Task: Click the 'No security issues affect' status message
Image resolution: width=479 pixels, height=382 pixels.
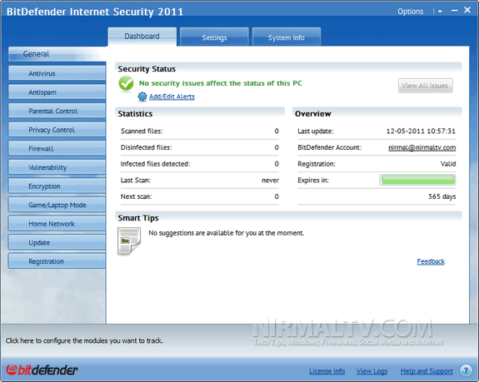Action: pyautogui.click(x=221, y=83)
